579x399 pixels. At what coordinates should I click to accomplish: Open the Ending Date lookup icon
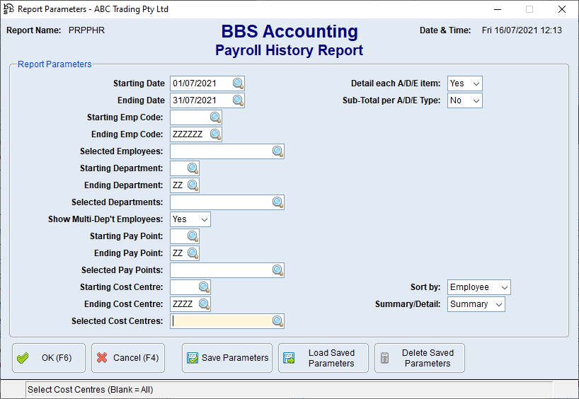tap(238, 100)
